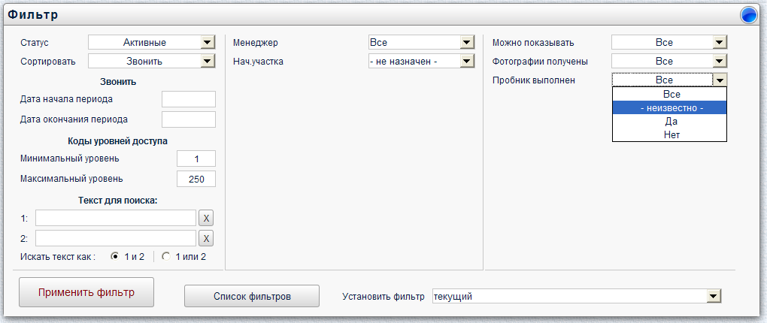This screenshot has height=323, width=767.
Task: Open the Можно показывать dropdown
Action: (x=669, y=43)
